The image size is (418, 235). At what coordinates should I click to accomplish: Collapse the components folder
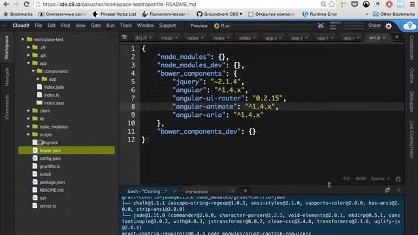pyautogui.click(x=33, y=71)
